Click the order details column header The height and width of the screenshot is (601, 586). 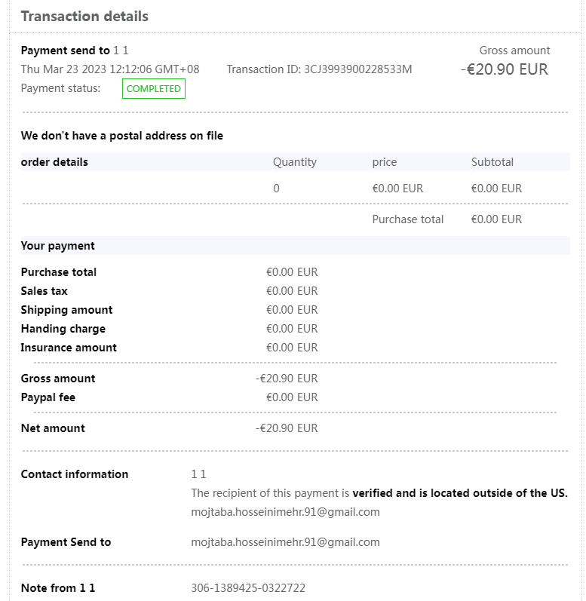coord(54,162)
